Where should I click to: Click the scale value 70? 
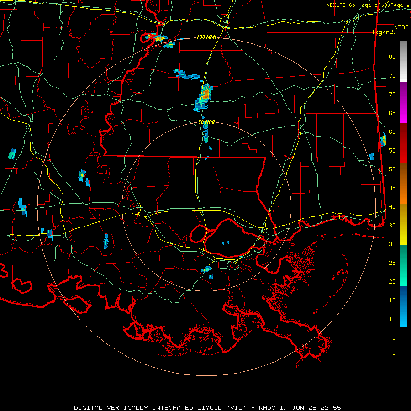pos(392,95)
